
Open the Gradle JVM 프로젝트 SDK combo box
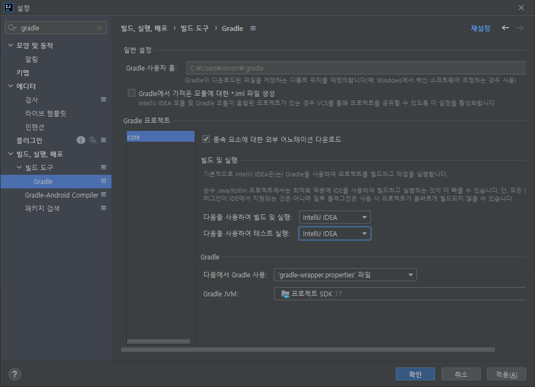click(x=400, y=294)
